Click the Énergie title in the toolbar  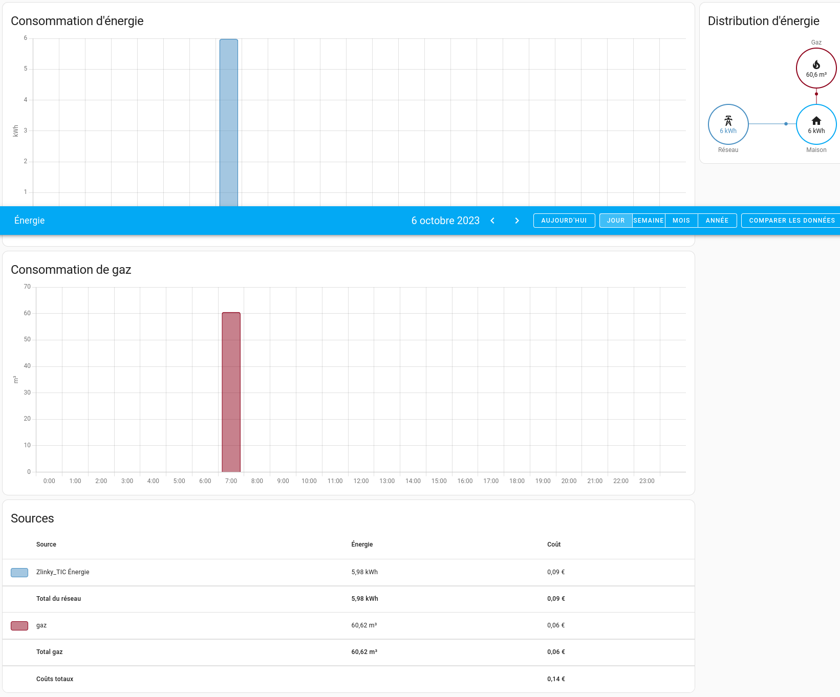(x=30, y=221)
